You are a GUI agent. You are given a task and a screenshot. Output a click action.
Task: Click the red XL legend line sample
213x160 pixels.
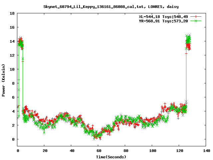(196, 17)
